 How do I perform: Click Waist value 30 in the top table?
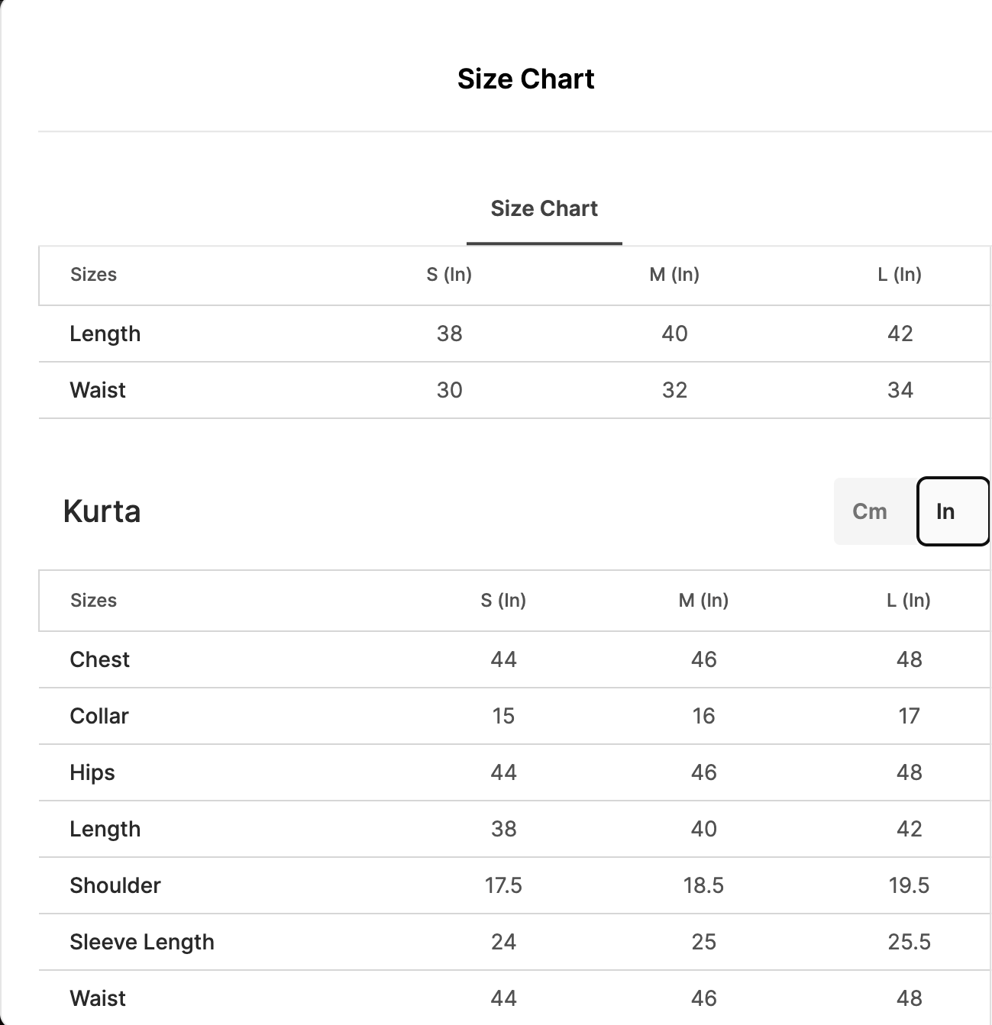tap(449, 390)
